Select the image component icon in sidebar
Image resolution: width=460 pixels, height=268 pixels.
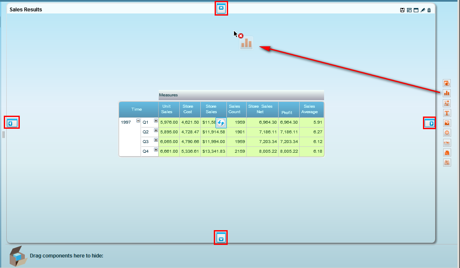pos(447,123)
